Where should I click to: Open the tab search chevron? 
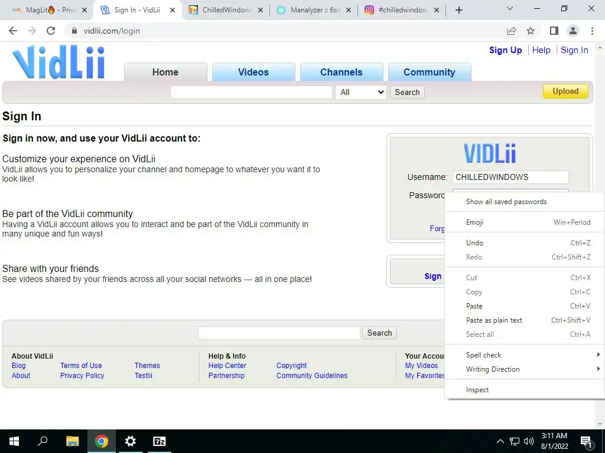click(510, 8)
